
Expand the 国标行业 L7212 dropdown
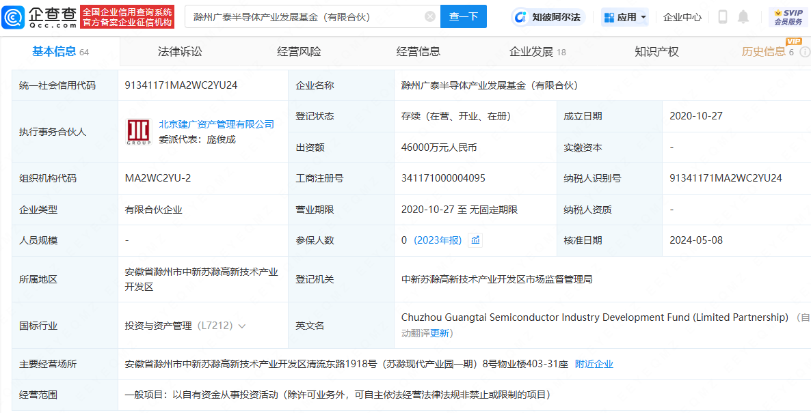241,326
